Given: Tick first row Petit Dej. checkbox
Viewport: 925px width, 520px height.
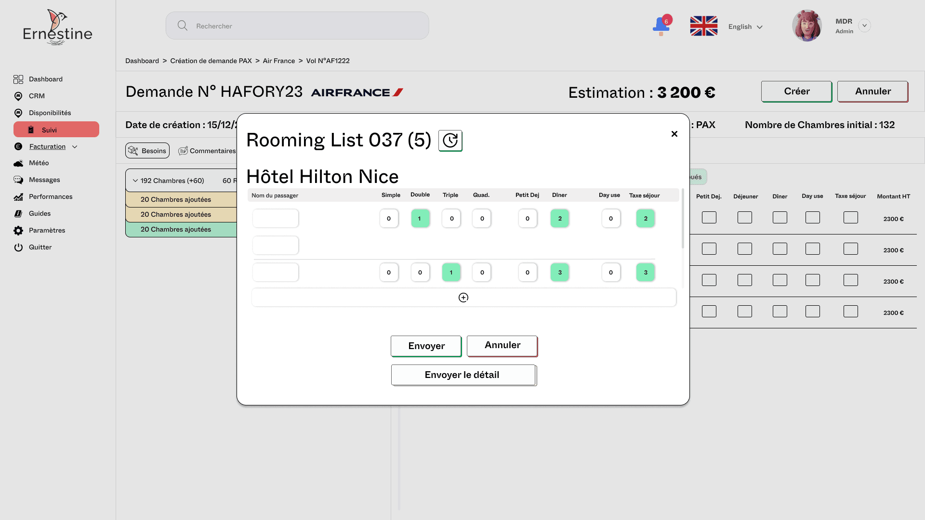Looking at the screenshot, I should coord(709,218).
